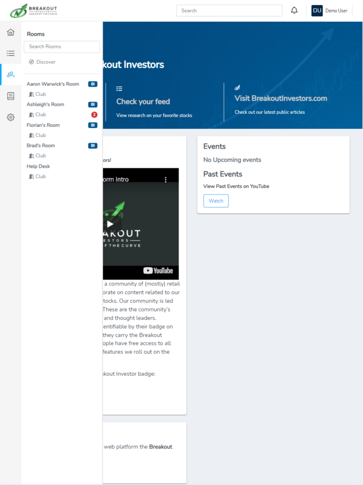The width and height of the screenshot is (363, 485).
Task: Click the Check your feed banner link
Action: [x=143, y=101]
